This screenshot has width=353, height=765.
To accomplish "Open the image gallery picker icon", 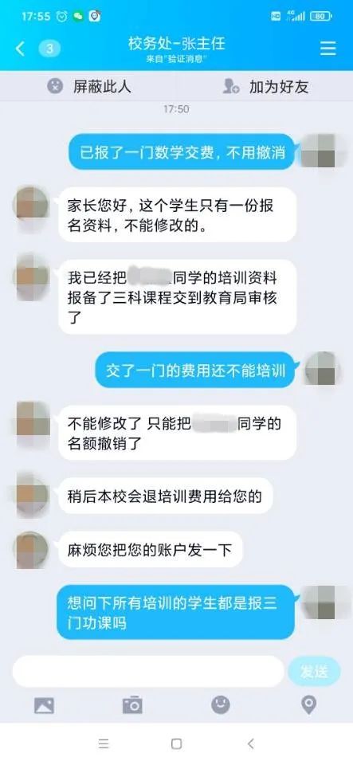I will coord(44,705).
